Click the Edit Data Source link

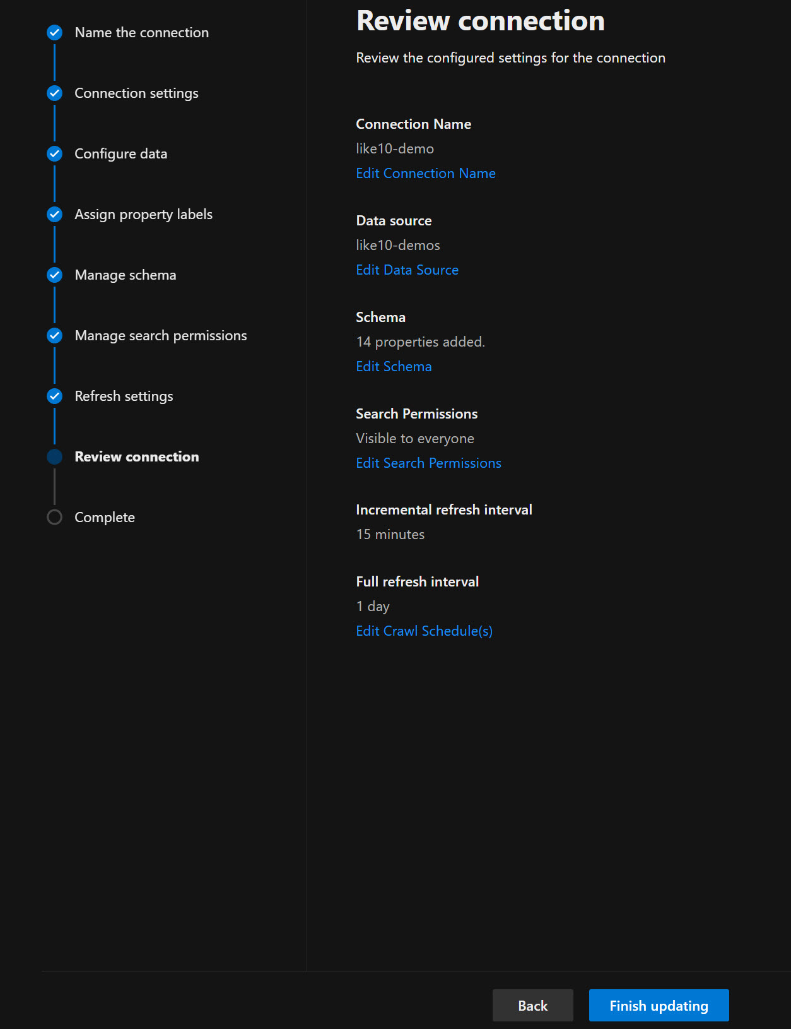(x=407, y=270)
